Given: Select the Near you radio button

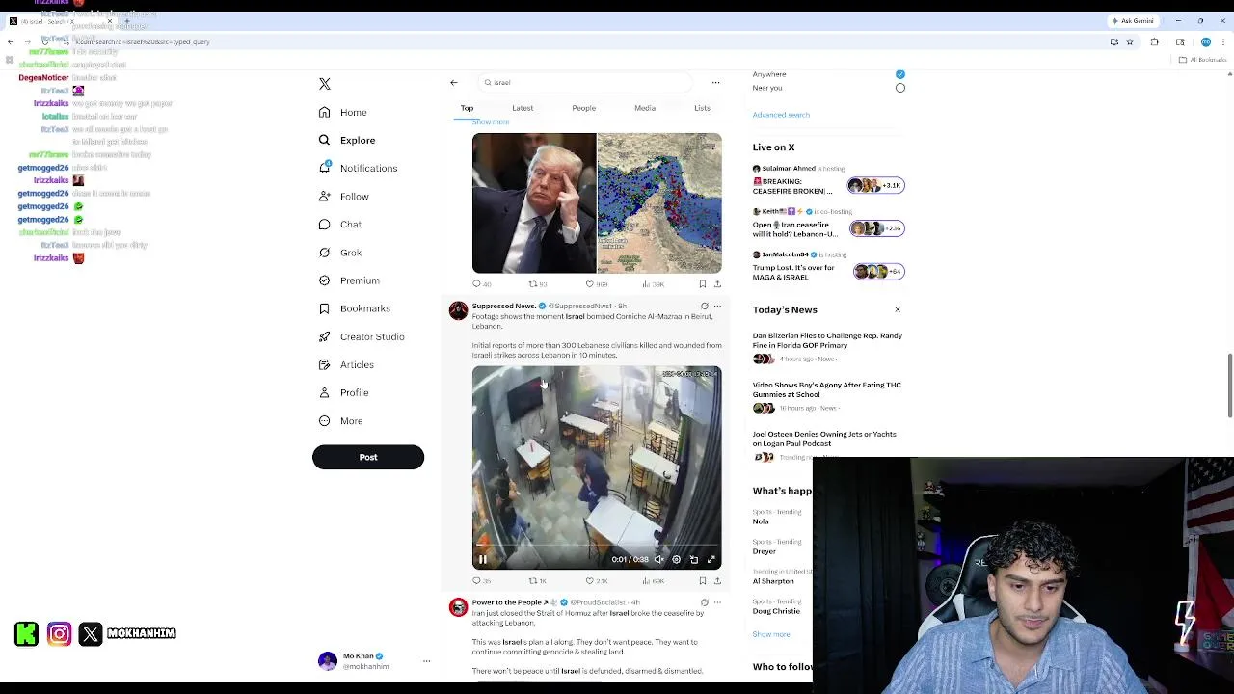Looking at the screenshot, I should pyautogui.click(x=900, y=88).
